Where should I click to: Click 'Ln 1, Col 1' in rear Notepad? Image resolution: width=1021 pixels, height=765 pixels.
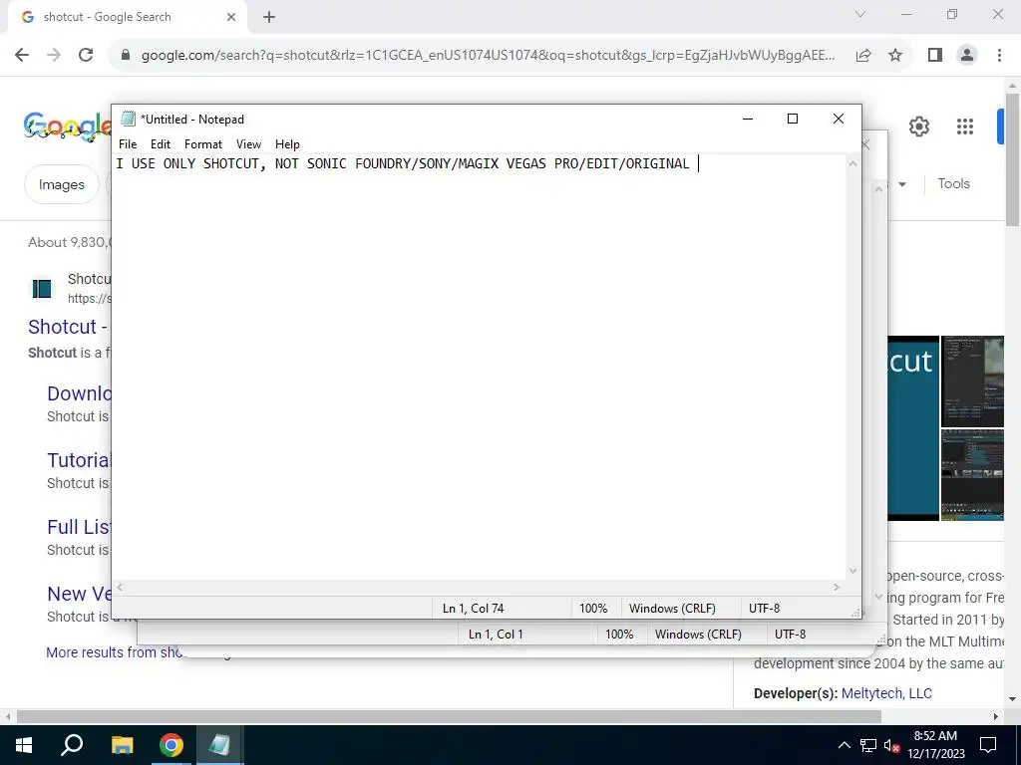(x=496, y=635)
